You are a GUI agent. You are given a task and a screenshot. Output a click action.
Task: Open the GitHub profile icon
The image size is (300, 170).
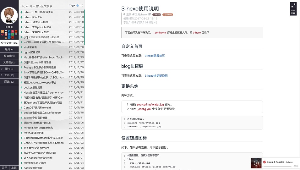point(6,31)
